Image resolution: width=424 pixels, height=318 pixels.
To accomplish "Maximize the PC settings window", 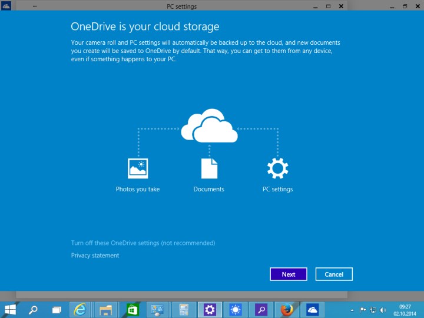I will (x=328, y=6).
